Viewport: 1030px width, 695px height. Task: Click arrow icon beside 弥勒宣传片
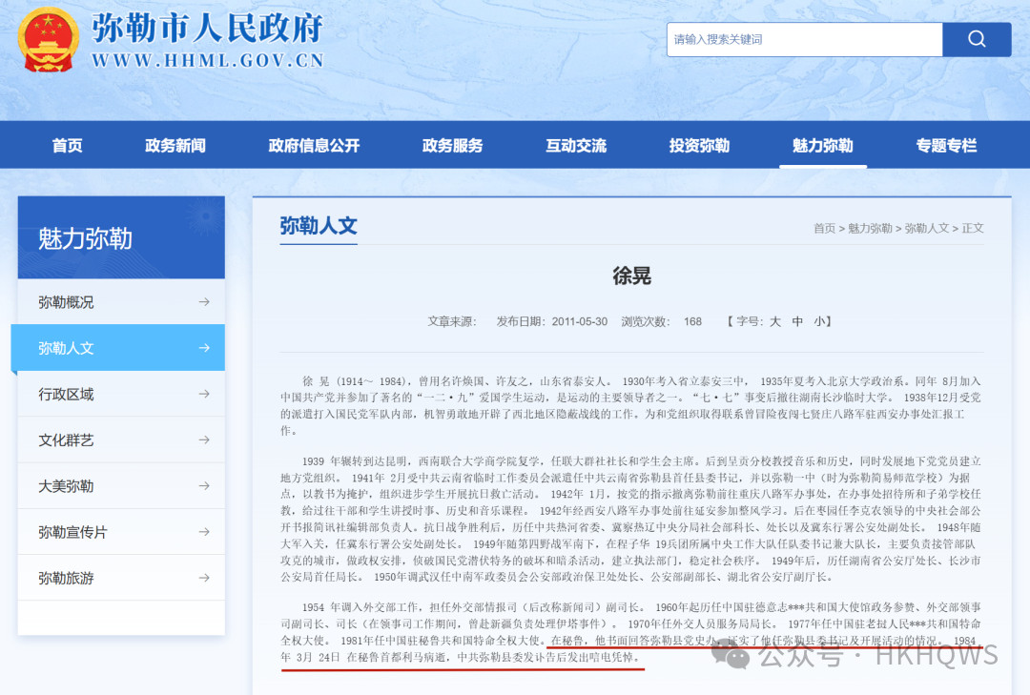pyautogui.click(x=203, y=532)
